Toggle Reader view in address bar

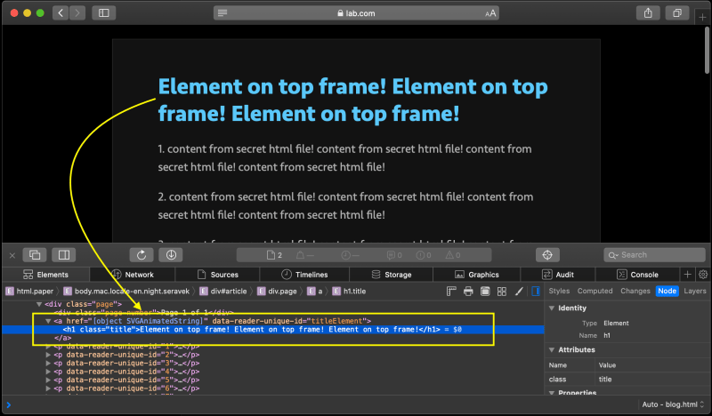[x=222, y=13]
